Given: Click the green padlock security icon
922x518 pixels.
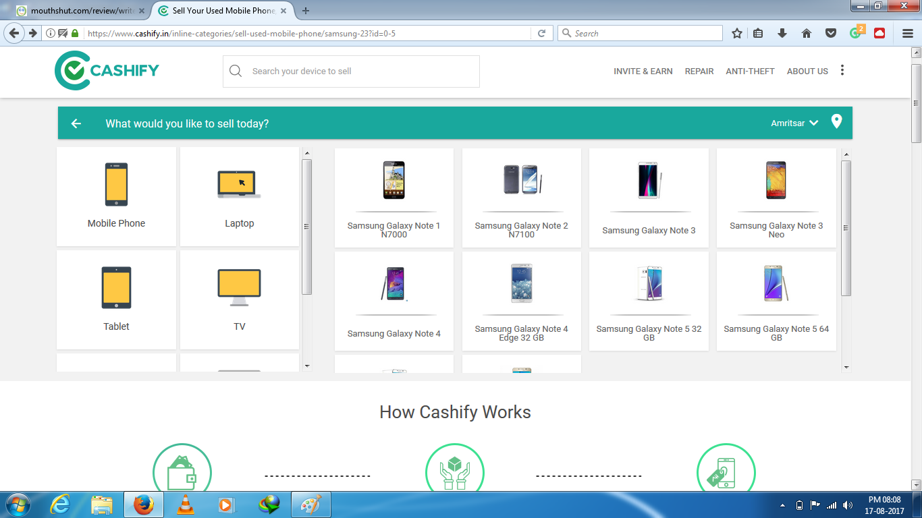Looking at the screenshot, I should [75, 33].
